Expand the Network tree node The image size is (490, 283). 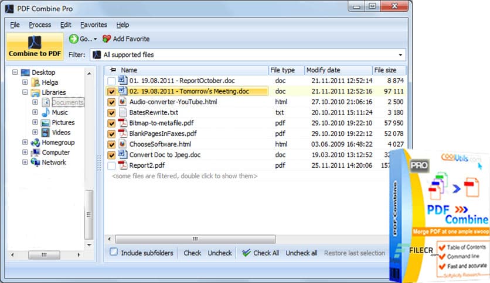click(x=25, y=162)
